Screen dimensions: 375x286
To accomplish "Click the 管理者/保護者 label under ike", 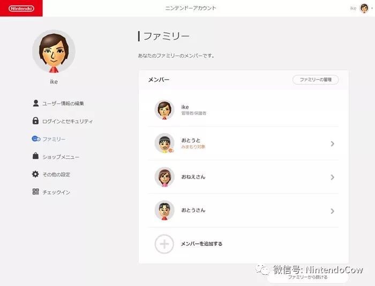I will pos(193,113).
